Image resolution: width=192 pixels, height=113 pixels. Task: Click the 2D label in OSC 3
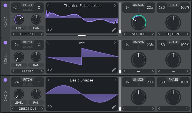[x=50, y=107]
